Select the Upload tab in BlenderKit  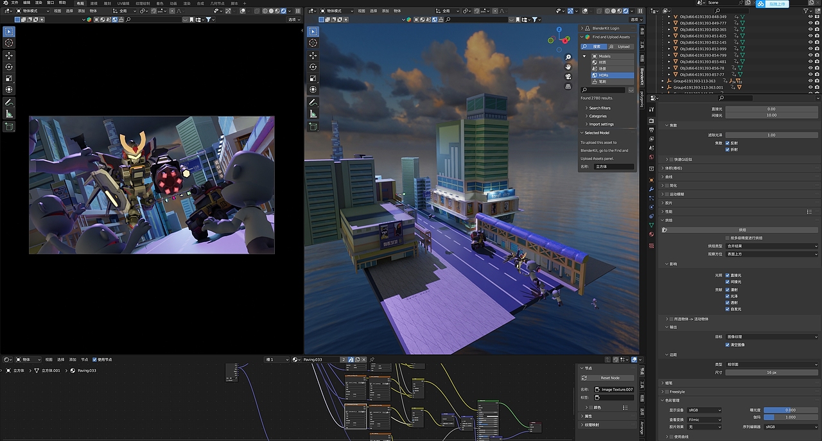[x=620, y=46]
